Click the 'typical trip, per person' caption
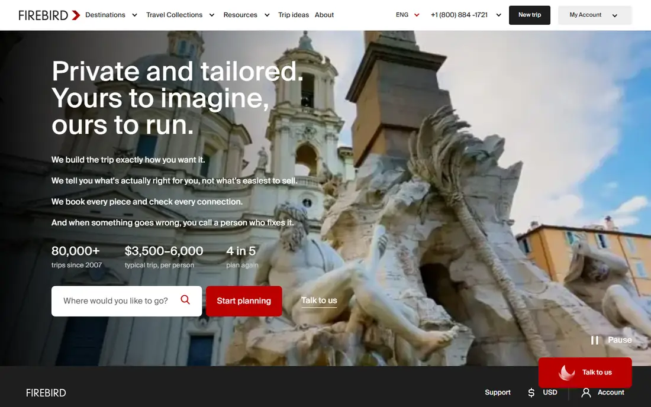Viewport: 651px width, 407px height. point(159,265)
